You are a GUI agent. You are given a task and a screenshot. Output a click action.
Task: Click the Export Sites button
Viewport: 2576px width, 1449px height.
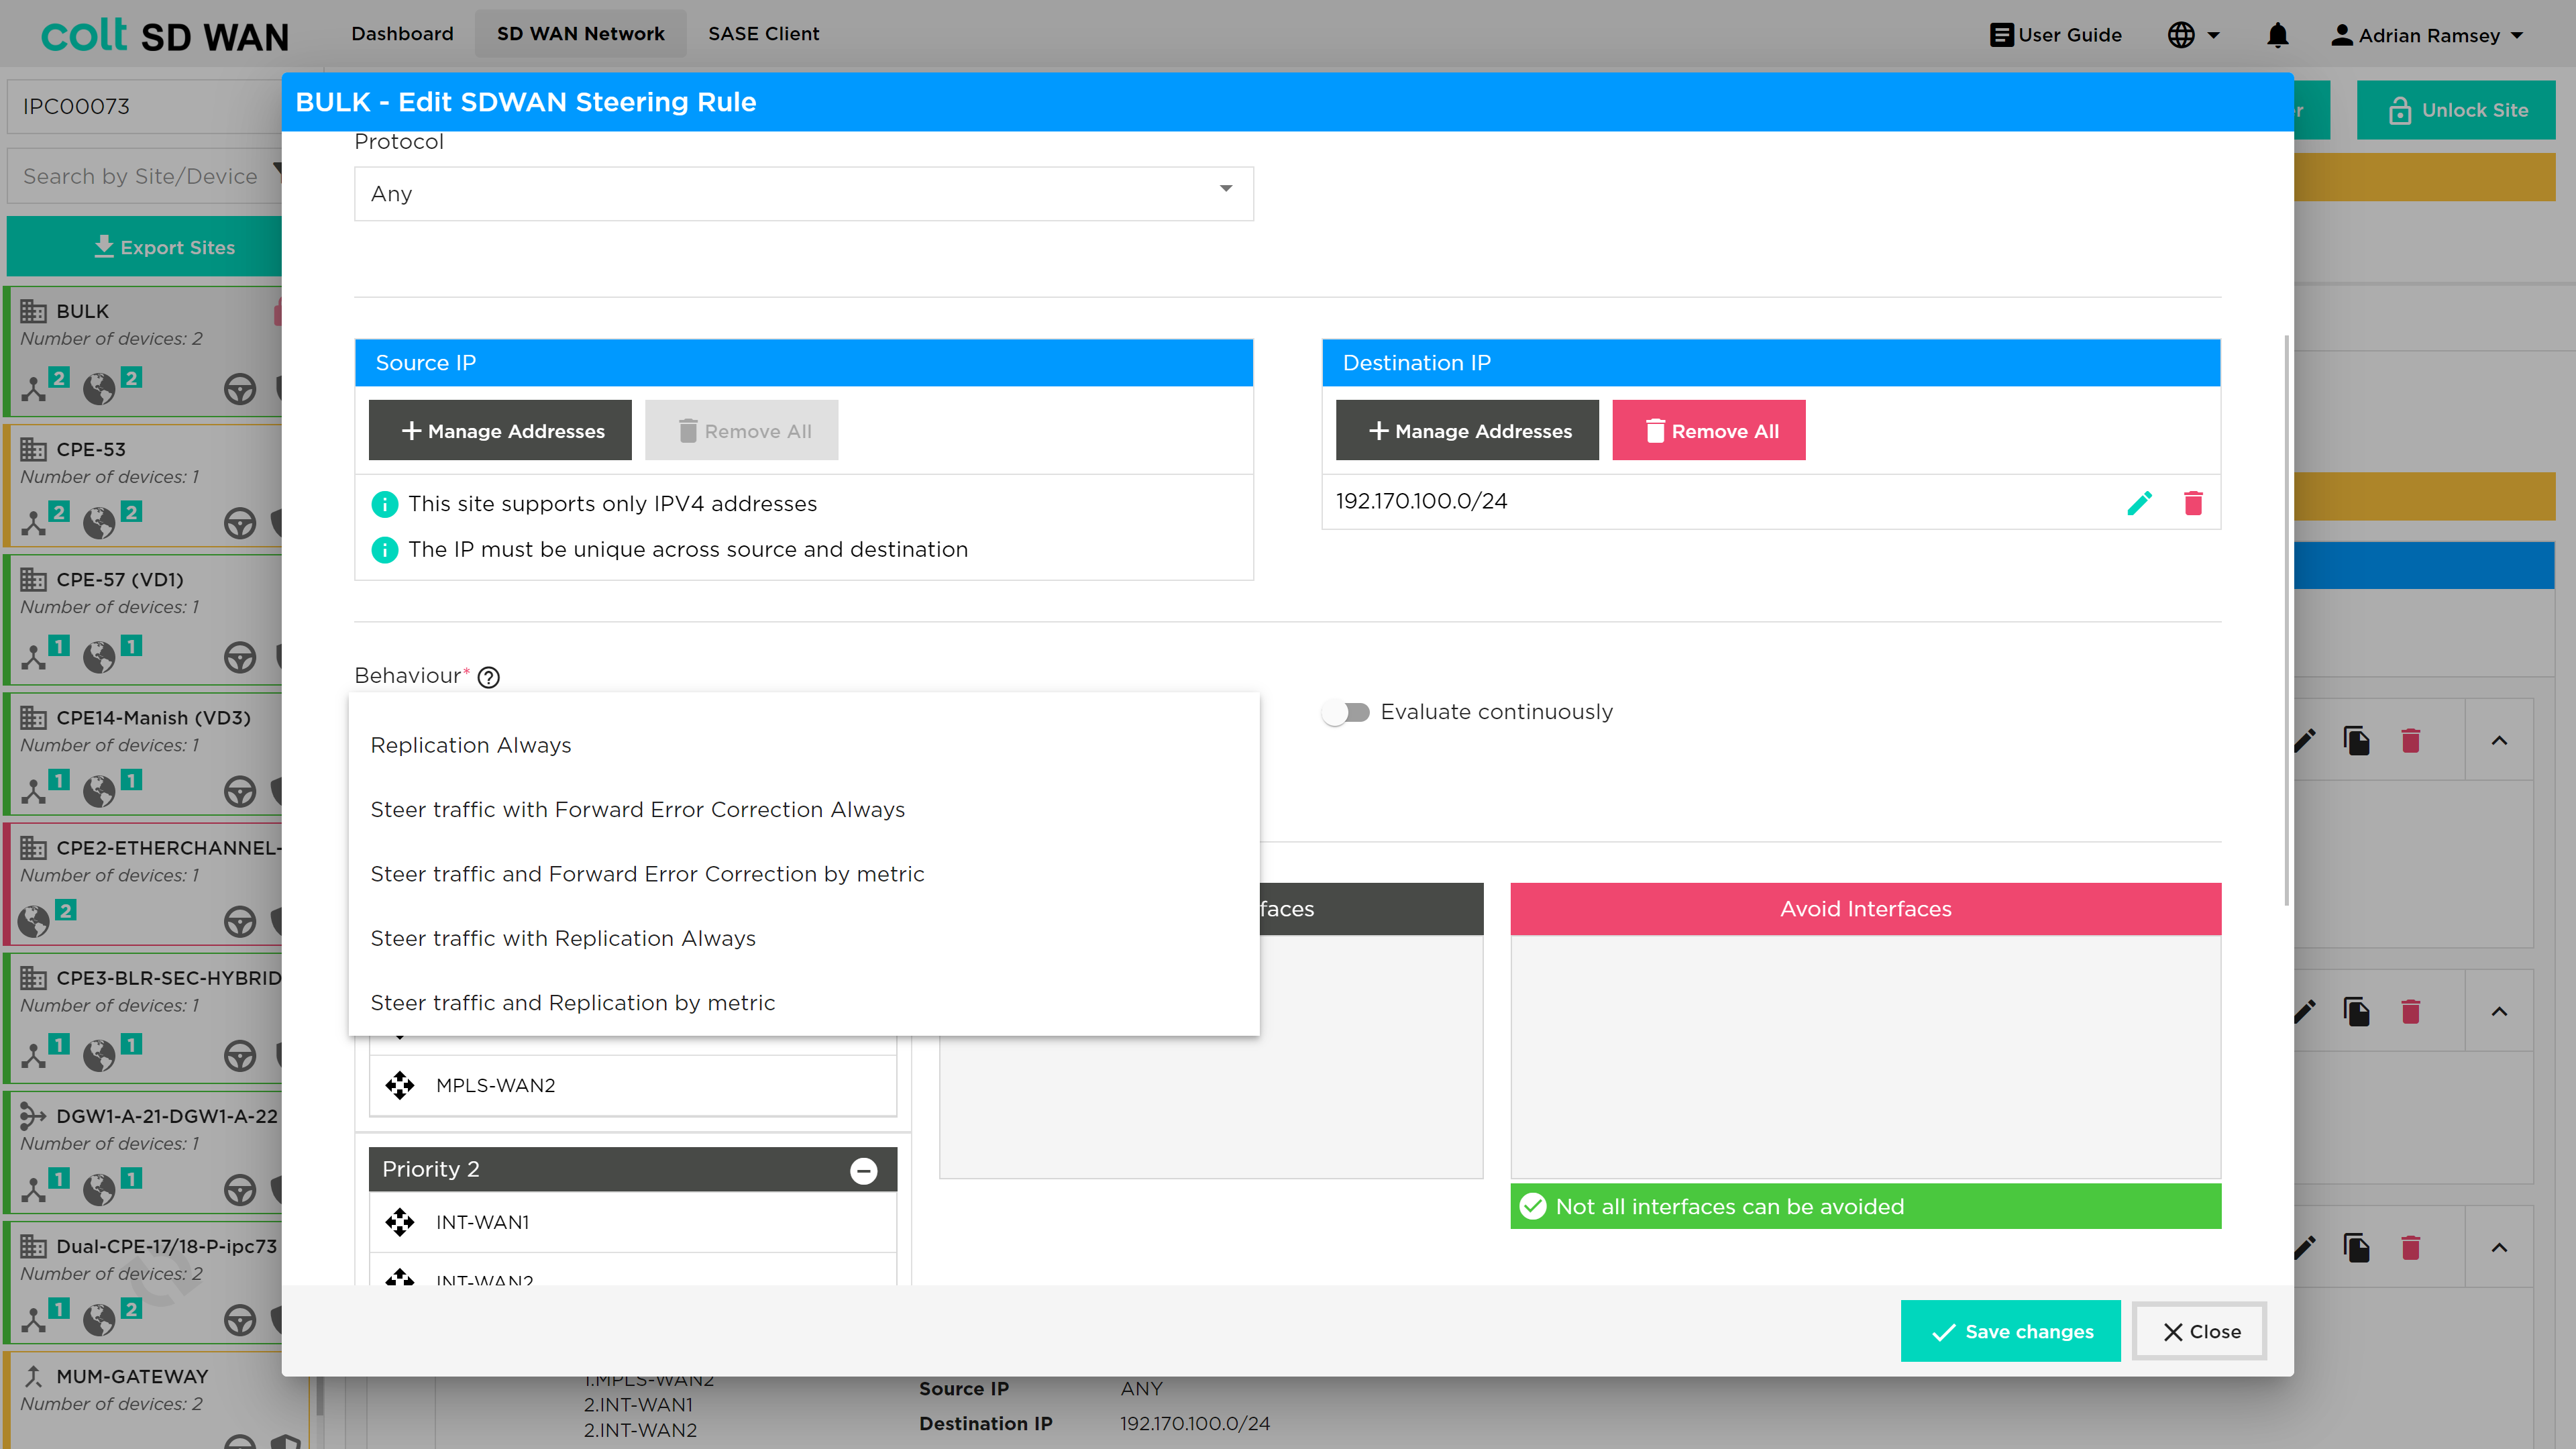click(x=145, y=247)
